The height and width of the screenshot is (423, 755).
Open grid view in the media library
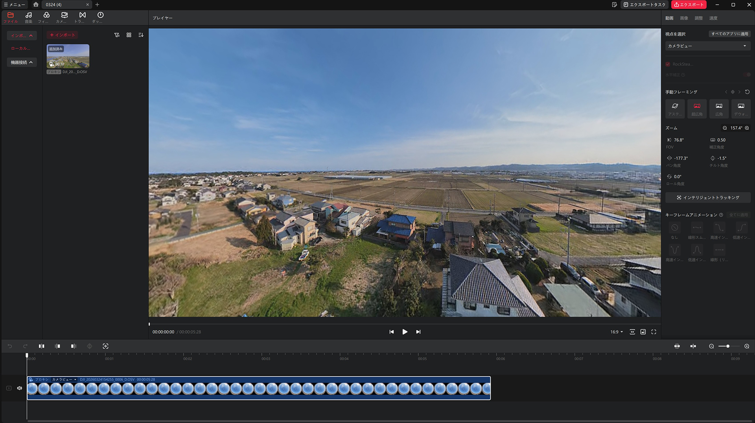coord(129,35)
